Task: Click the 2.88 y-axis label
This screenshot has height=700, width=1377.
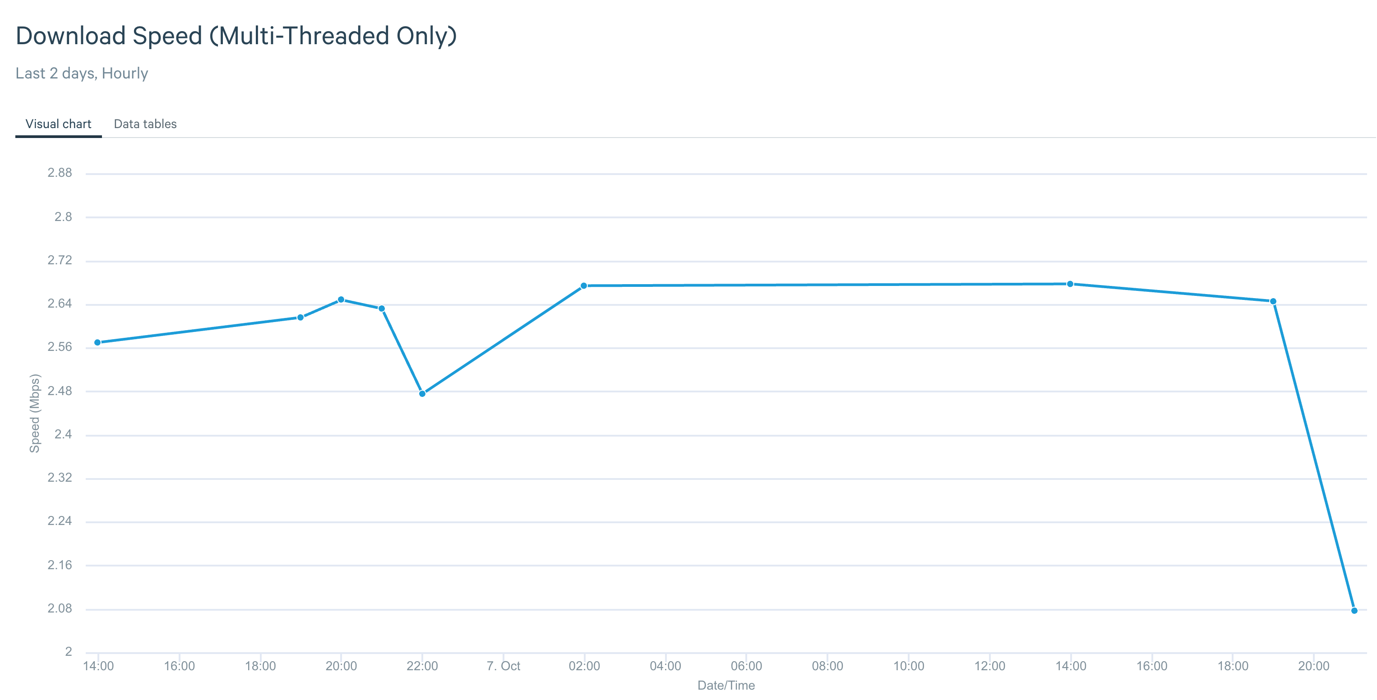Action: [60, 173]
